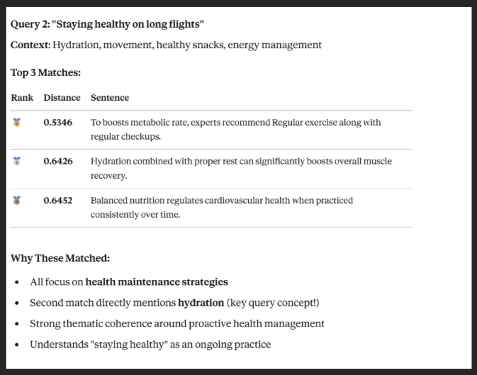Click the Rank column header

point(22,98)
